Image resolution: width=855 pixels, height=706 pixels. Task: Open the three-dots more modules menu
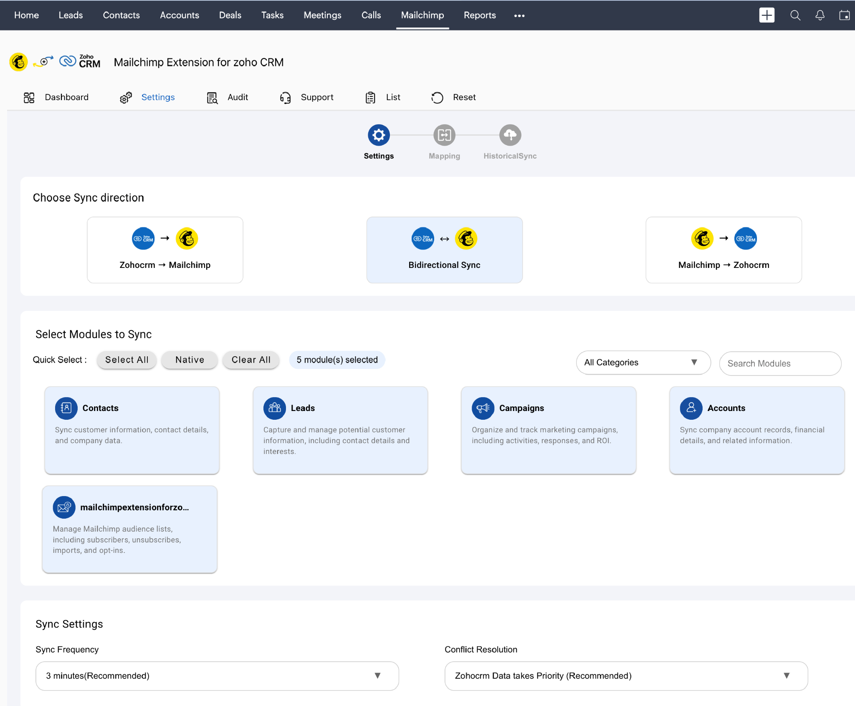(x=519, y=16)
